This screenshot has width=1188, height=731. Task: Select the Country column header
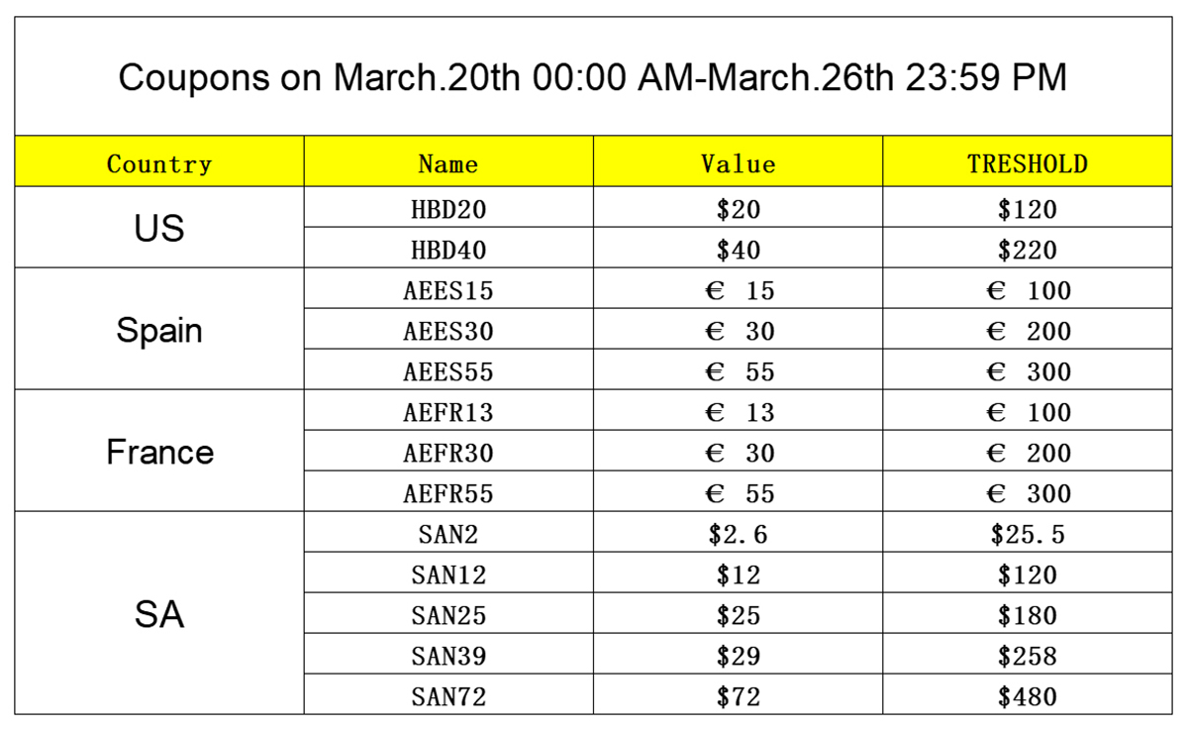pos(159,163)
